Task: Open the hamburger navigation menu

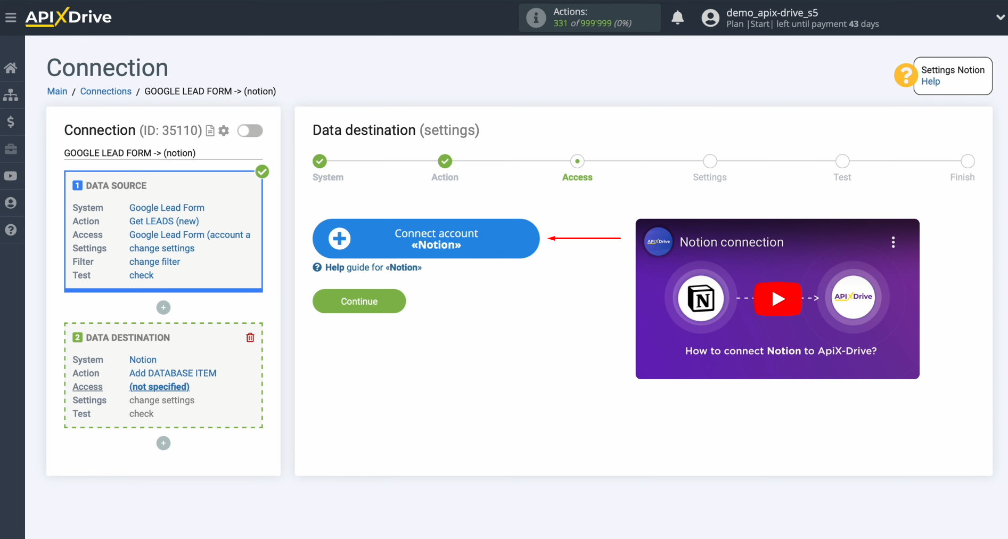Action: pos(11,17)
